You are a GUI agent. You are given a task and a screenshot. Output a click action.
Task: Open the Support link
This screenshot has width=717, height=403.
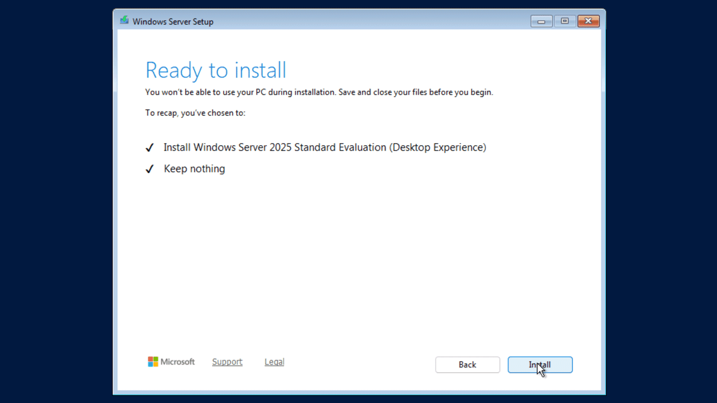point(227,362)
